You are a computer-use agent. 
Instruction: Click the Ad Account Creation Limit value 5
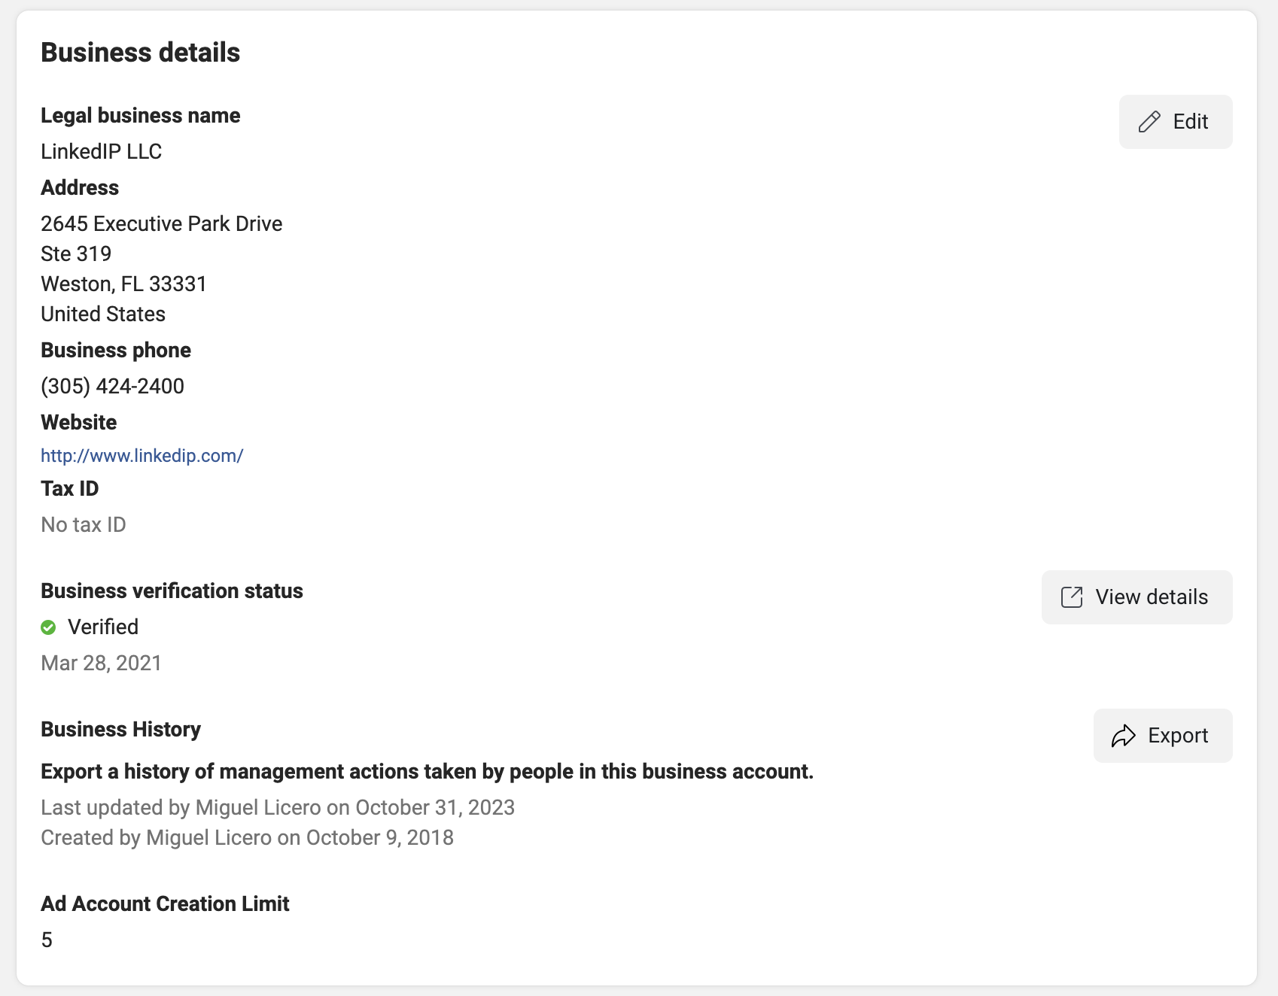47,940
